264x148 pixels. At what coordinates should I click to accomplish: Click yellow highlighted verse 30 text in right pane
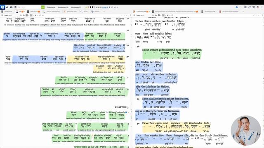[176, 127]
